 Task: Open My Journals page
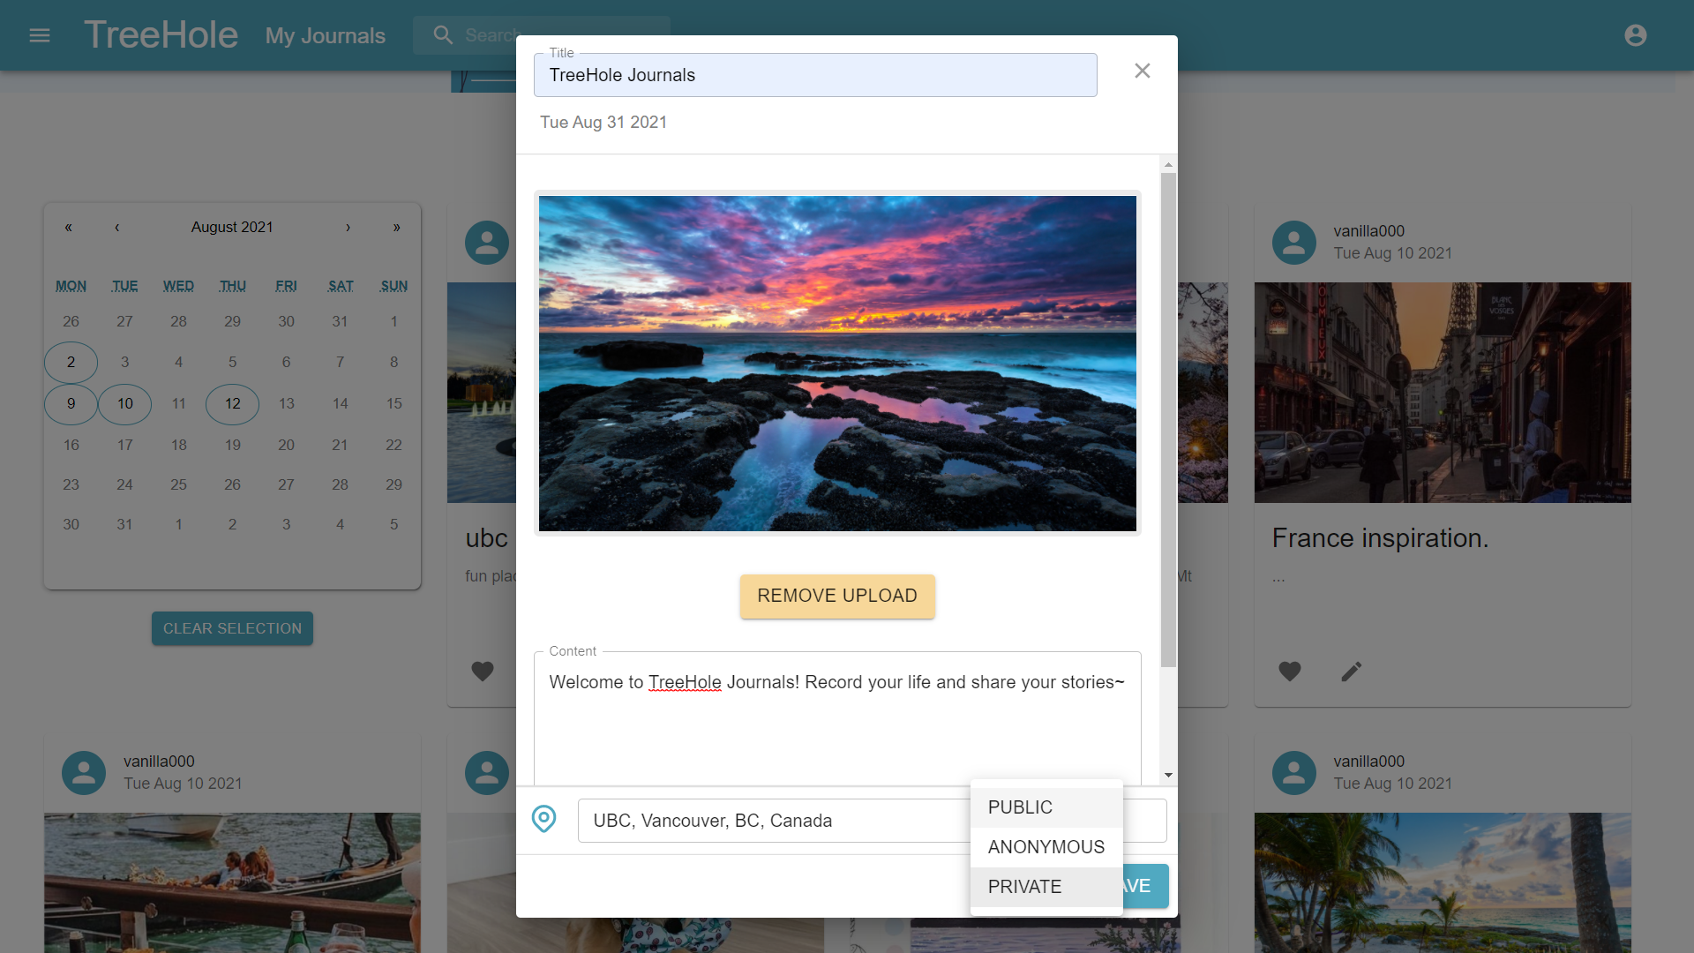[x=325, y=36]
